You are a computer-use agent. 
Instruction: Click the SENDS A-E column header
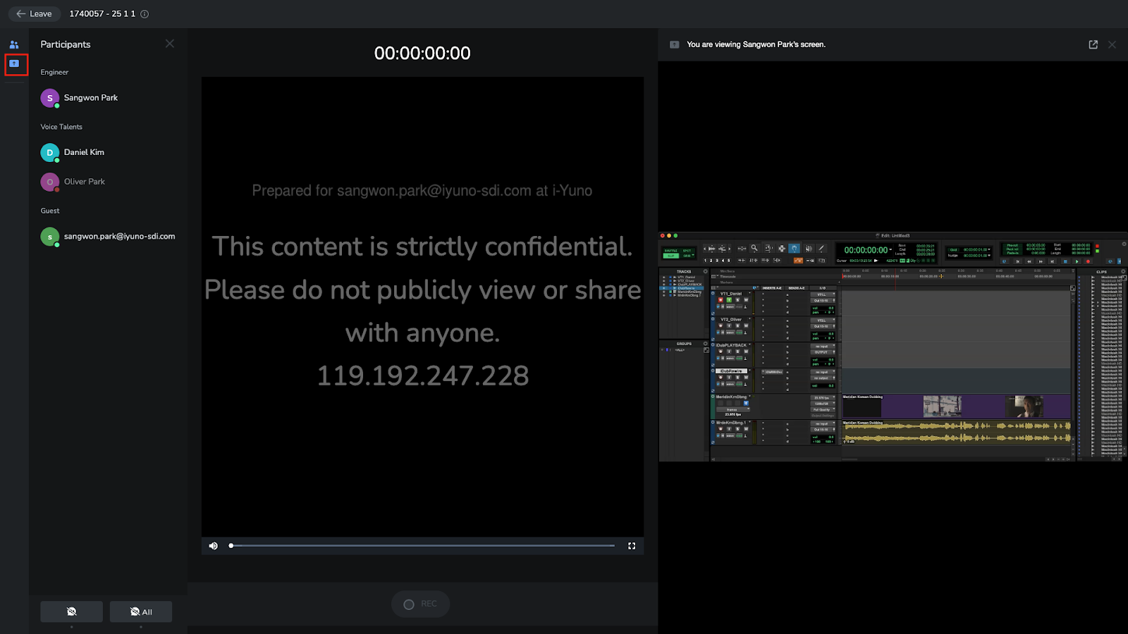[x=797, y=288]
